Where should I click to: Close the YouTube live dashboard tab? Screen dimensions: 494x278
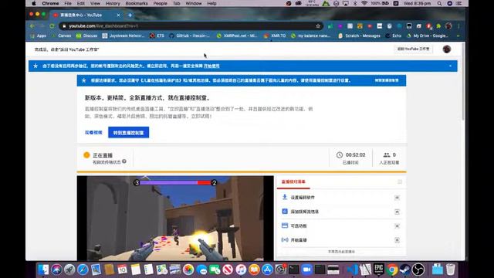coord(118,15)
